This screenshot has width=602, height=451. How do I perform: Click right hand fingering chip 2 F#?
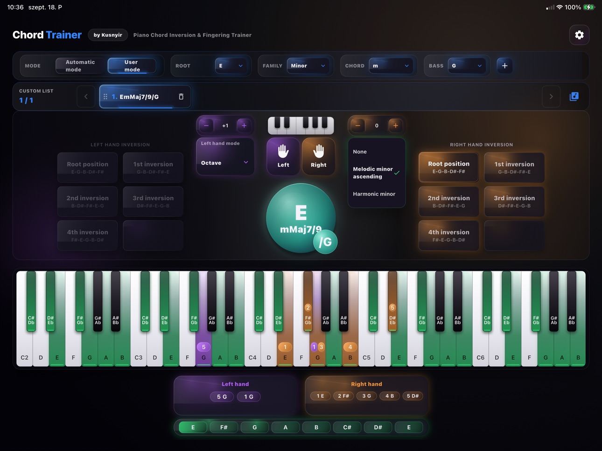click(x=343, y=396)
